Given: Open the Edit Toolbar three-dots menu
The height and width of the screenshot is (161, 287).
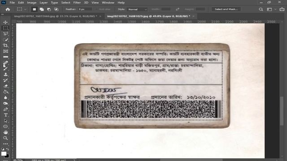Looking at the screenshot, I should (x=5, y=144).
